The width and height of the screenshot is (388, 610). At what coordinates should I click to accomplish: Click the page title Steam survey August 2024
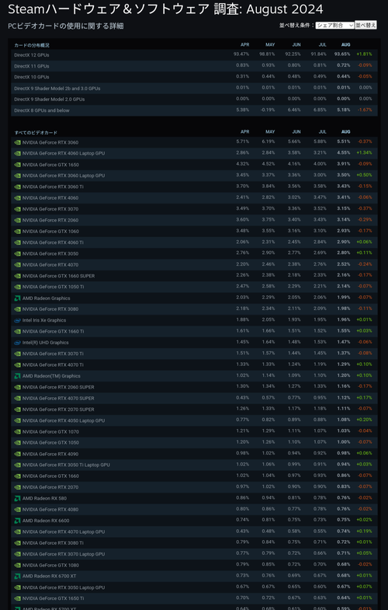coord(165,9)
